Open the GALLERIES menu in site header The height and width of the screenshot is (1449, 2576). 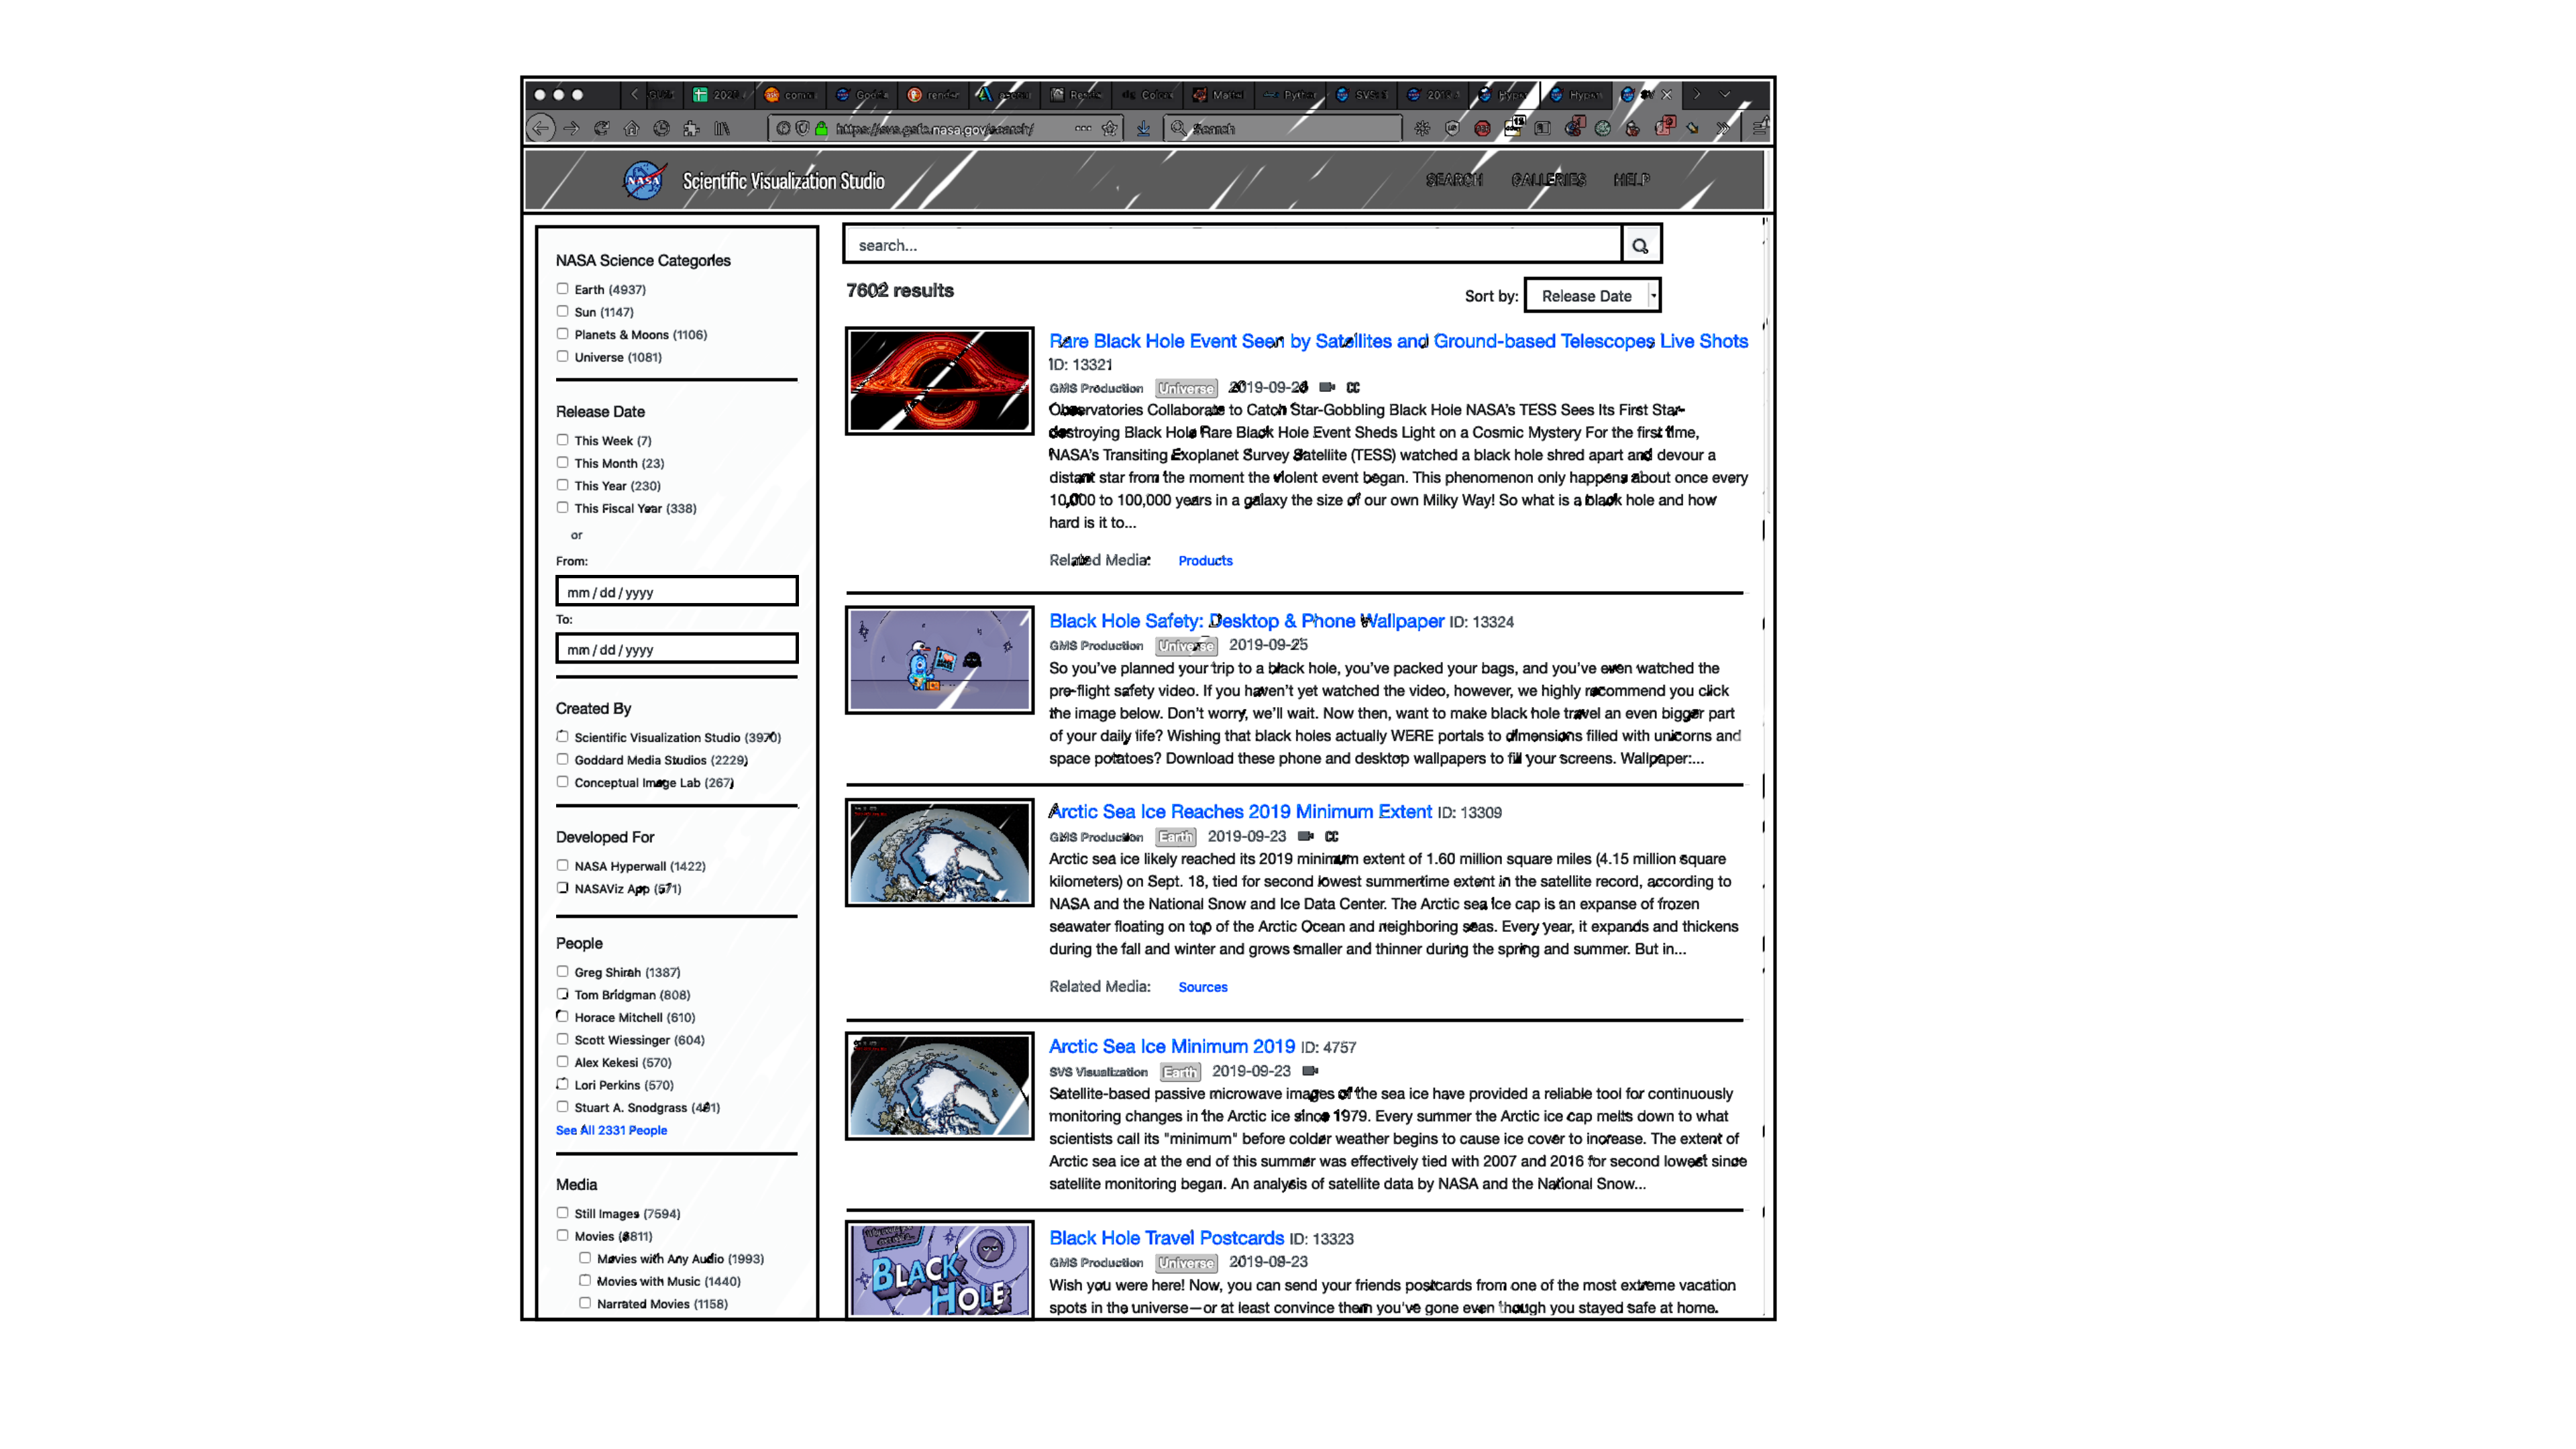click(x=1548, y=180)
